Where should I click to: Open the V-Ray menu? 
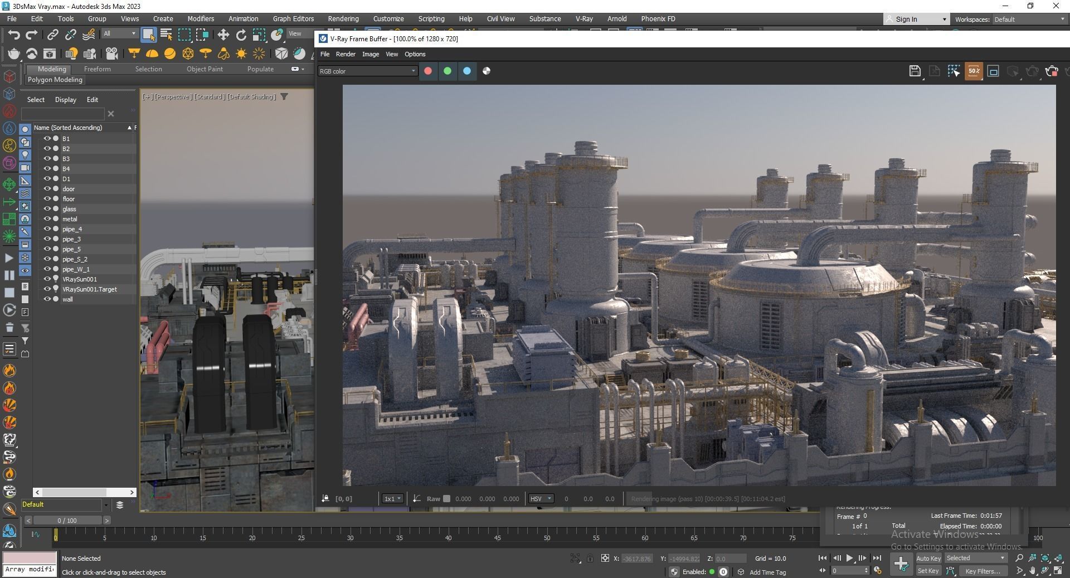[584, 19]
